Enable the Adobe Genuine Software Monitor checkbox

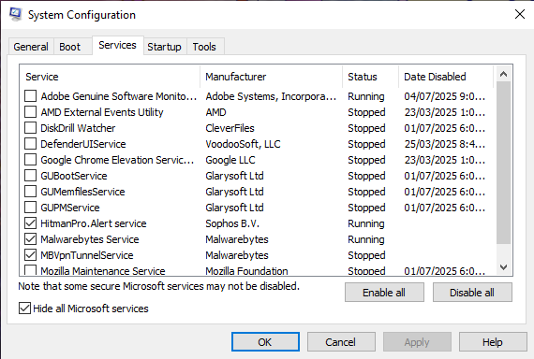tap(30, 96)
